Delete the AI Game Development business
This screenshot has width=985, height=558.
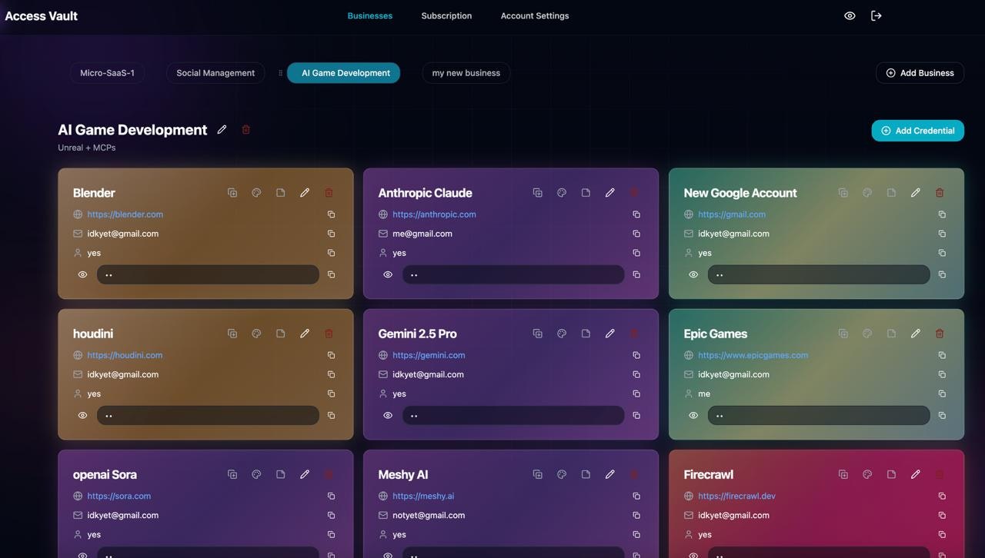point(246,130)
